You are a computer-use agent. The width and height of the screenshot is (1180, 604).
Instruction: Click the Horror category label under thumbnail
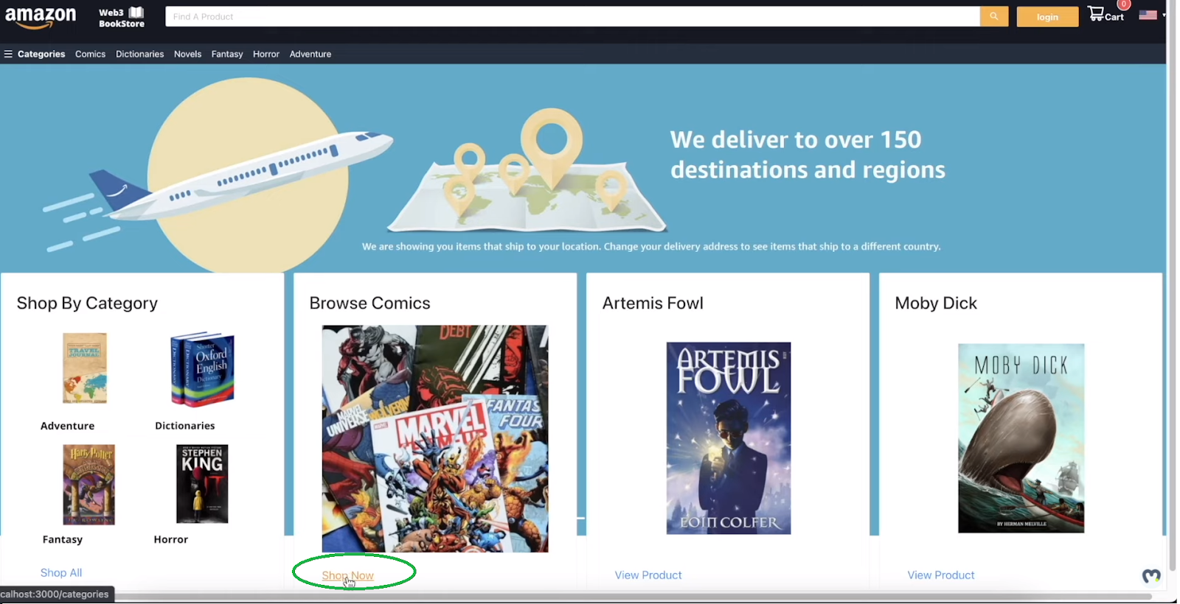(x=171, y=539)
